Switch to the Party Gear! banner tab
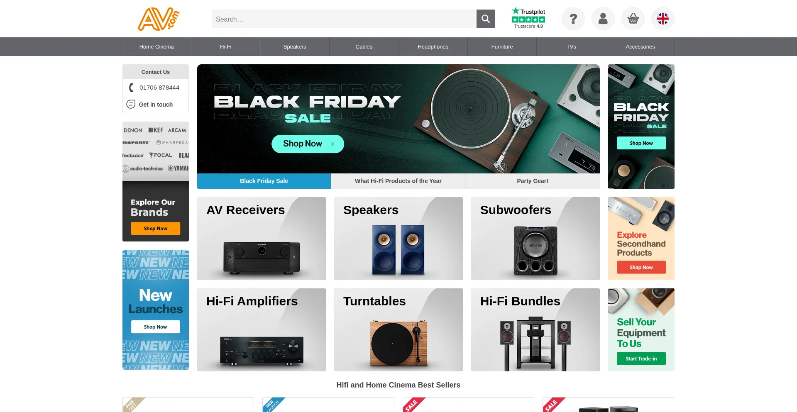Image resolution: width=797 pixels, height=412 pixels. point(533,181)
